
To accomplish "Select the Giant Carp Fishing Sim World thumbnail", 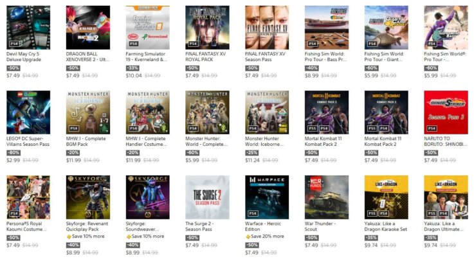I will (386, 28).
